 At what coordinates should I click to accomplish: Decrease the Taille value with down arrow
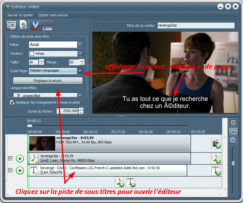pos(42,63)
